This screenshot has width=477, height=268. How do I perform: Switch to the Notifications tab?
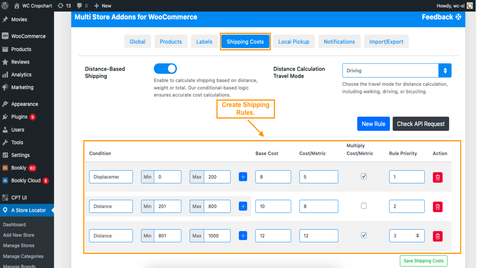coord(339,41)
